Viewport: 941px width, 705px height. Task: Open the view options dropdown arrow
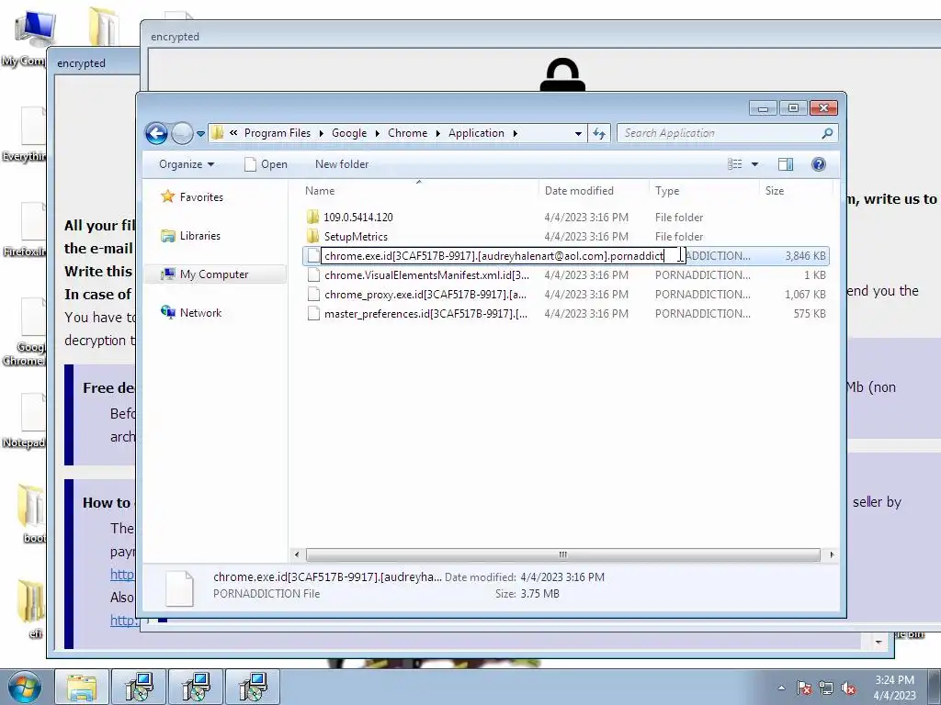[754, 164]
